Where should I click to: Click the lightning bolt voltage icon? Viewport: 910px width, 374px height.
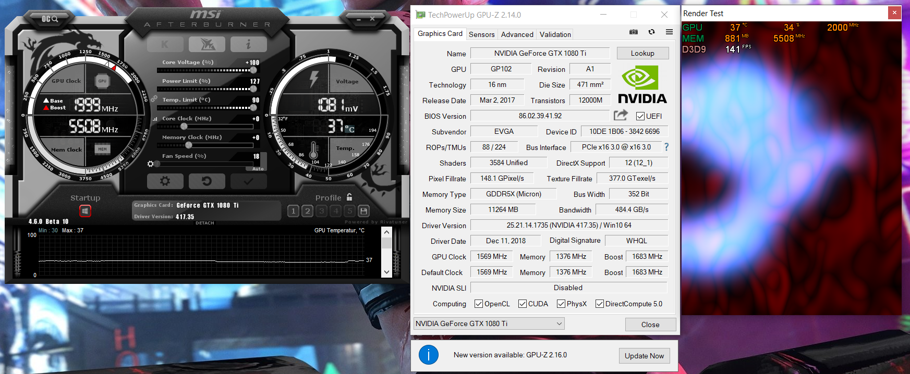[314, 79]
